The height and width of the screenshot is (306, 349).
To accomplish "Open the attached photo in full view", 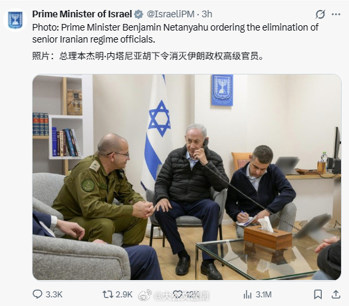I will (x=187, y=177).
